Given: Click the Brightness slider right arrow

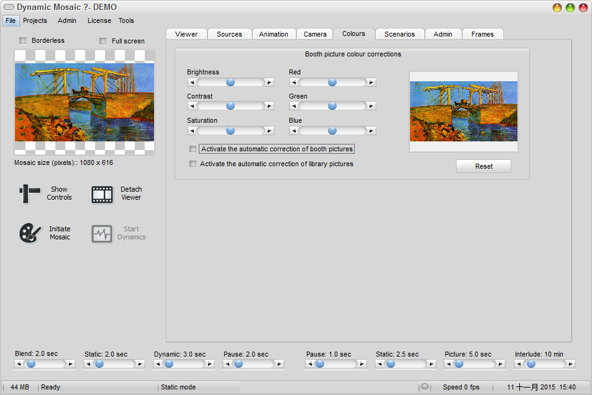Looking at the screenshot, I should (269, 82).
